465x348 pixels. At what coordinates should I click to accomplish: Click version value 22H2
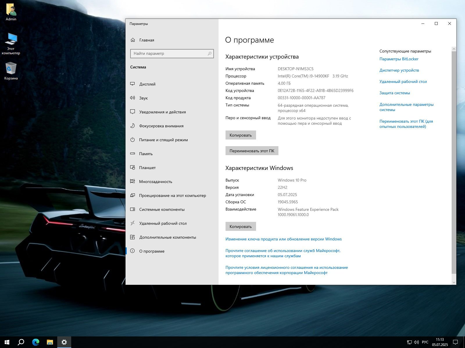[282, 187]
